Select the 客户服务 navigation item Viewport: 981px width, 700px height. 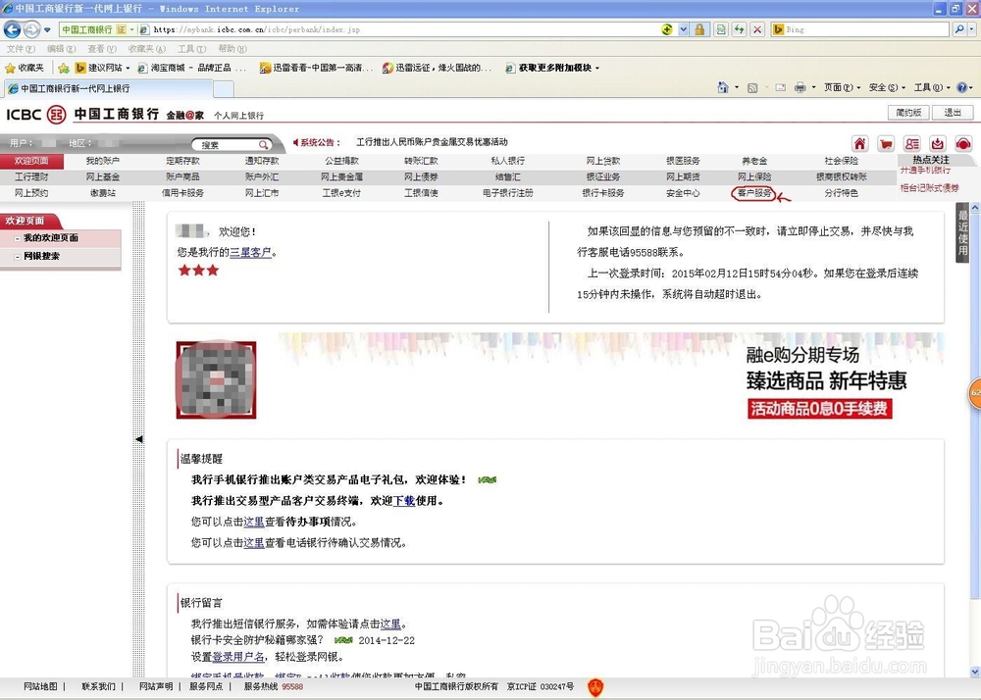point(753,193)
